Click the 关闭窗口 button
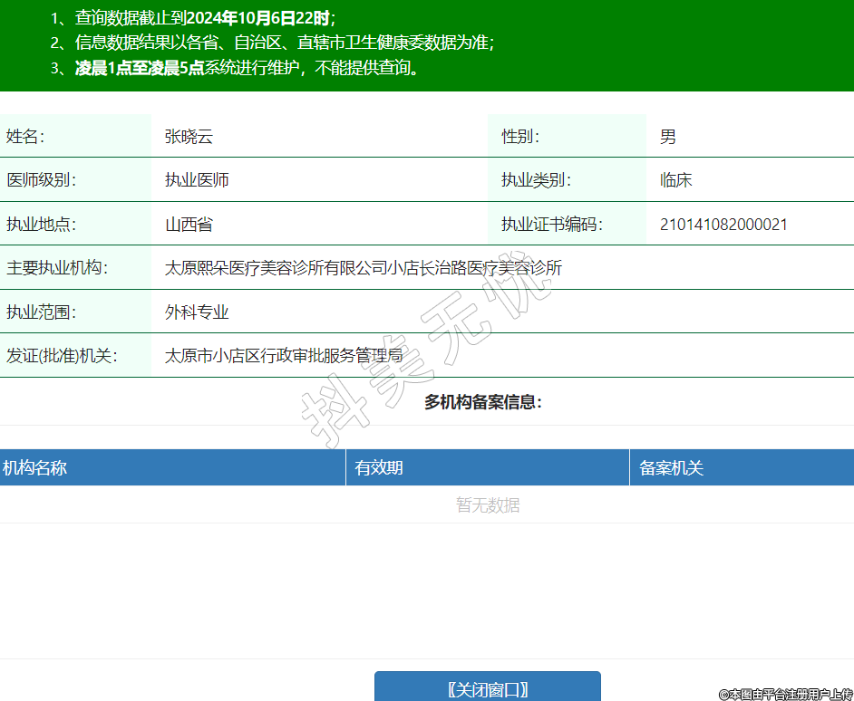This screenshot has width=854, height=701. tap(488, 688)
